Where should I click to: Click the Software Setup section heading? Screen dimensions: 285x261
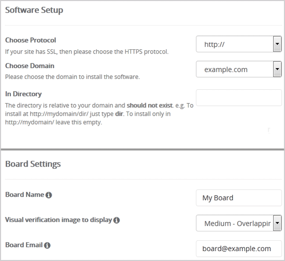[34, 10]
